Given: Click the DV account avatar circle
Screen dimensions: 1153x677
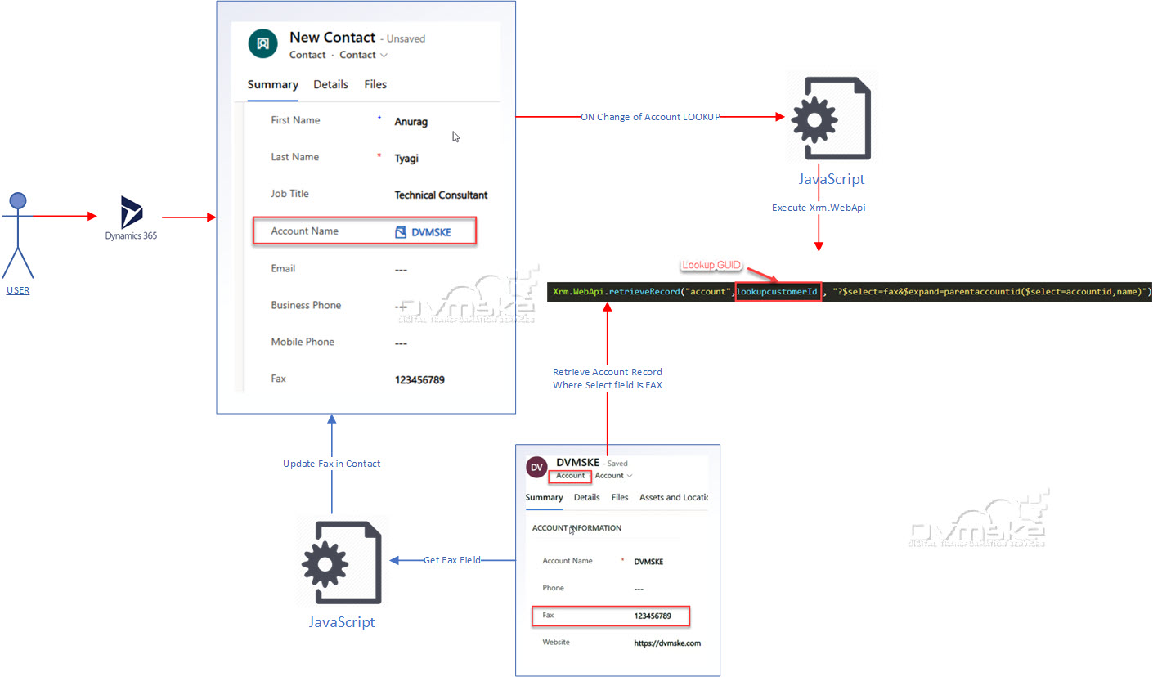Looking at the screenshot, I should pyautogui.click(x=537, y=468).
